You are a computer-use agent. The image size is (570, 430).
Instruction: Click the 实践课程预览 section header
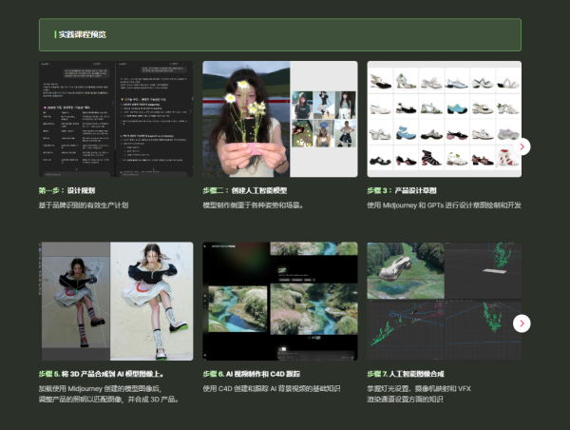280,34
